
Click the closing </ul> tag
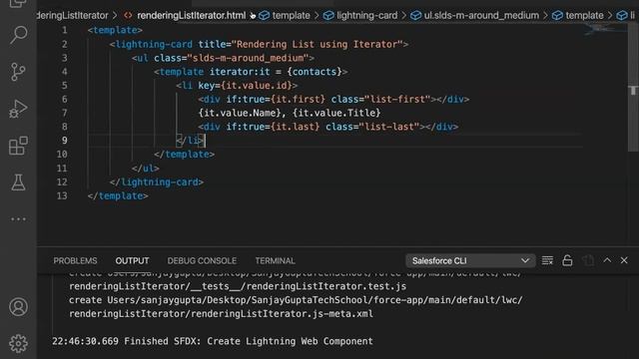145,169
